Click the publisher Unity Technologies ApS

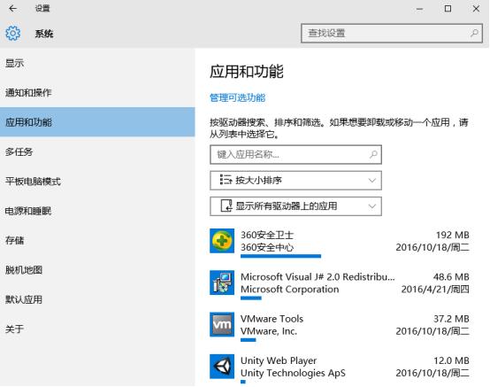293,373
